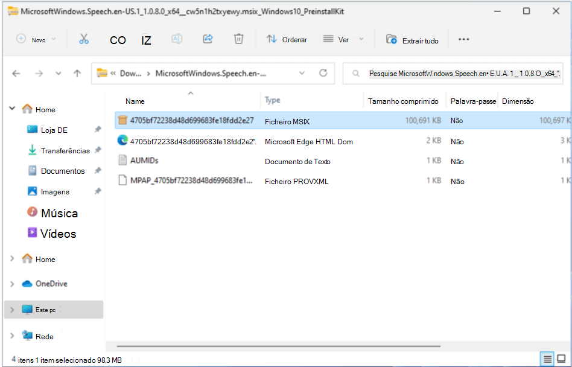Click the pin icon beside Documentos
The height and width of the screenshot is (367, 572).
coord(98,170)
